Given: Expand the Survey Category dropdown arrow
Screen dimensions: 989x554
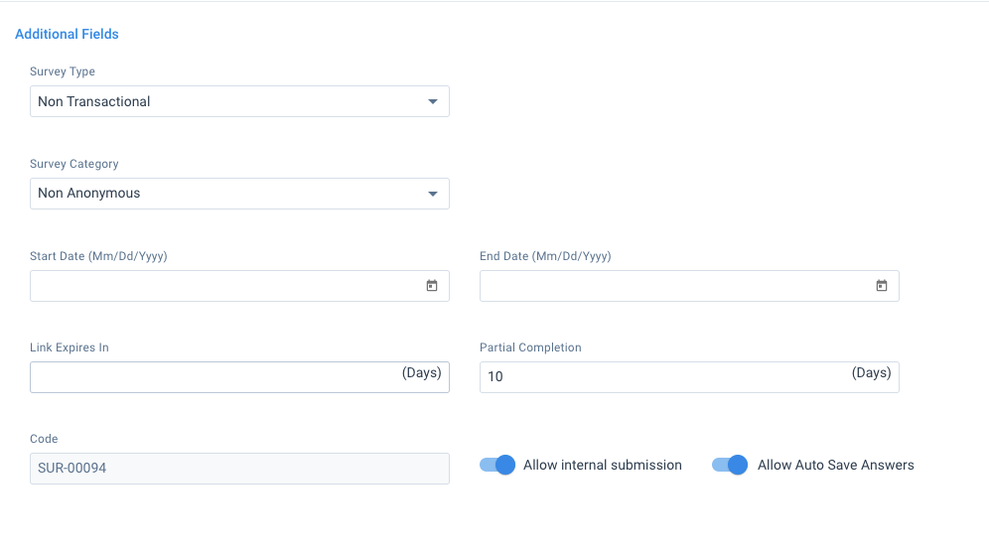Looking at the screenshot, I should click(x=433, y=194).
